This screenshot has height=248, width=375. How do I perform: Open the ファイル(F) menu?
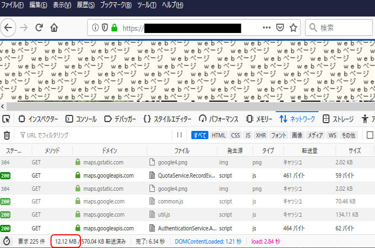(x=13, y=5)
